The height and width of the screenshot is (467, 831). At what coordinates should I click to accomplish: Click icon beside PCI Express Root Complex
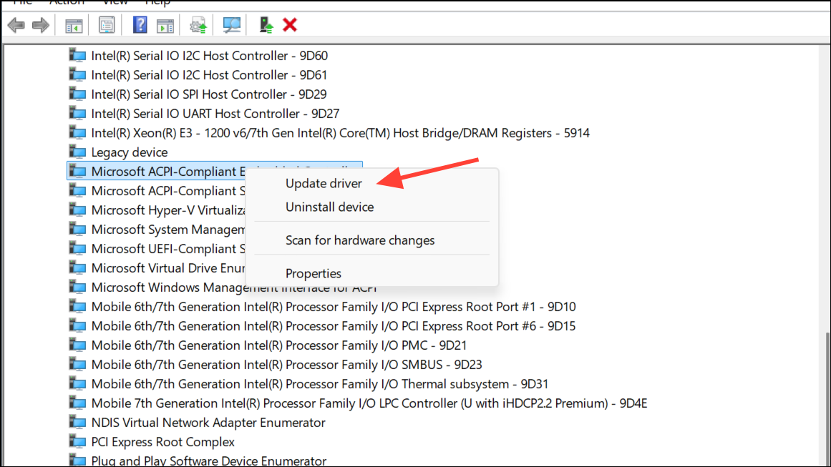tap(77, 441)
